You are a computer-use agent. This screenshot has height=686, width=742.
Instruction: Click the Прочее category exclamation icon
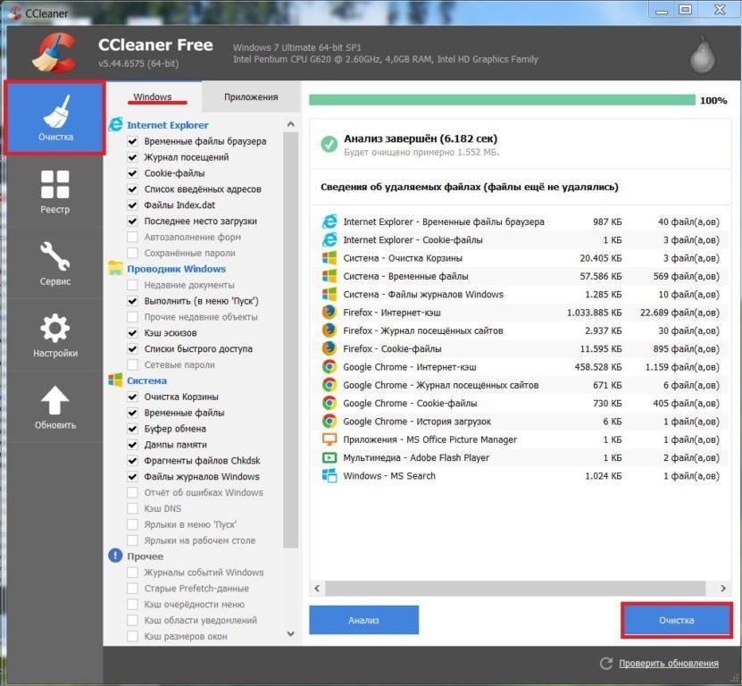coord(115,556)
